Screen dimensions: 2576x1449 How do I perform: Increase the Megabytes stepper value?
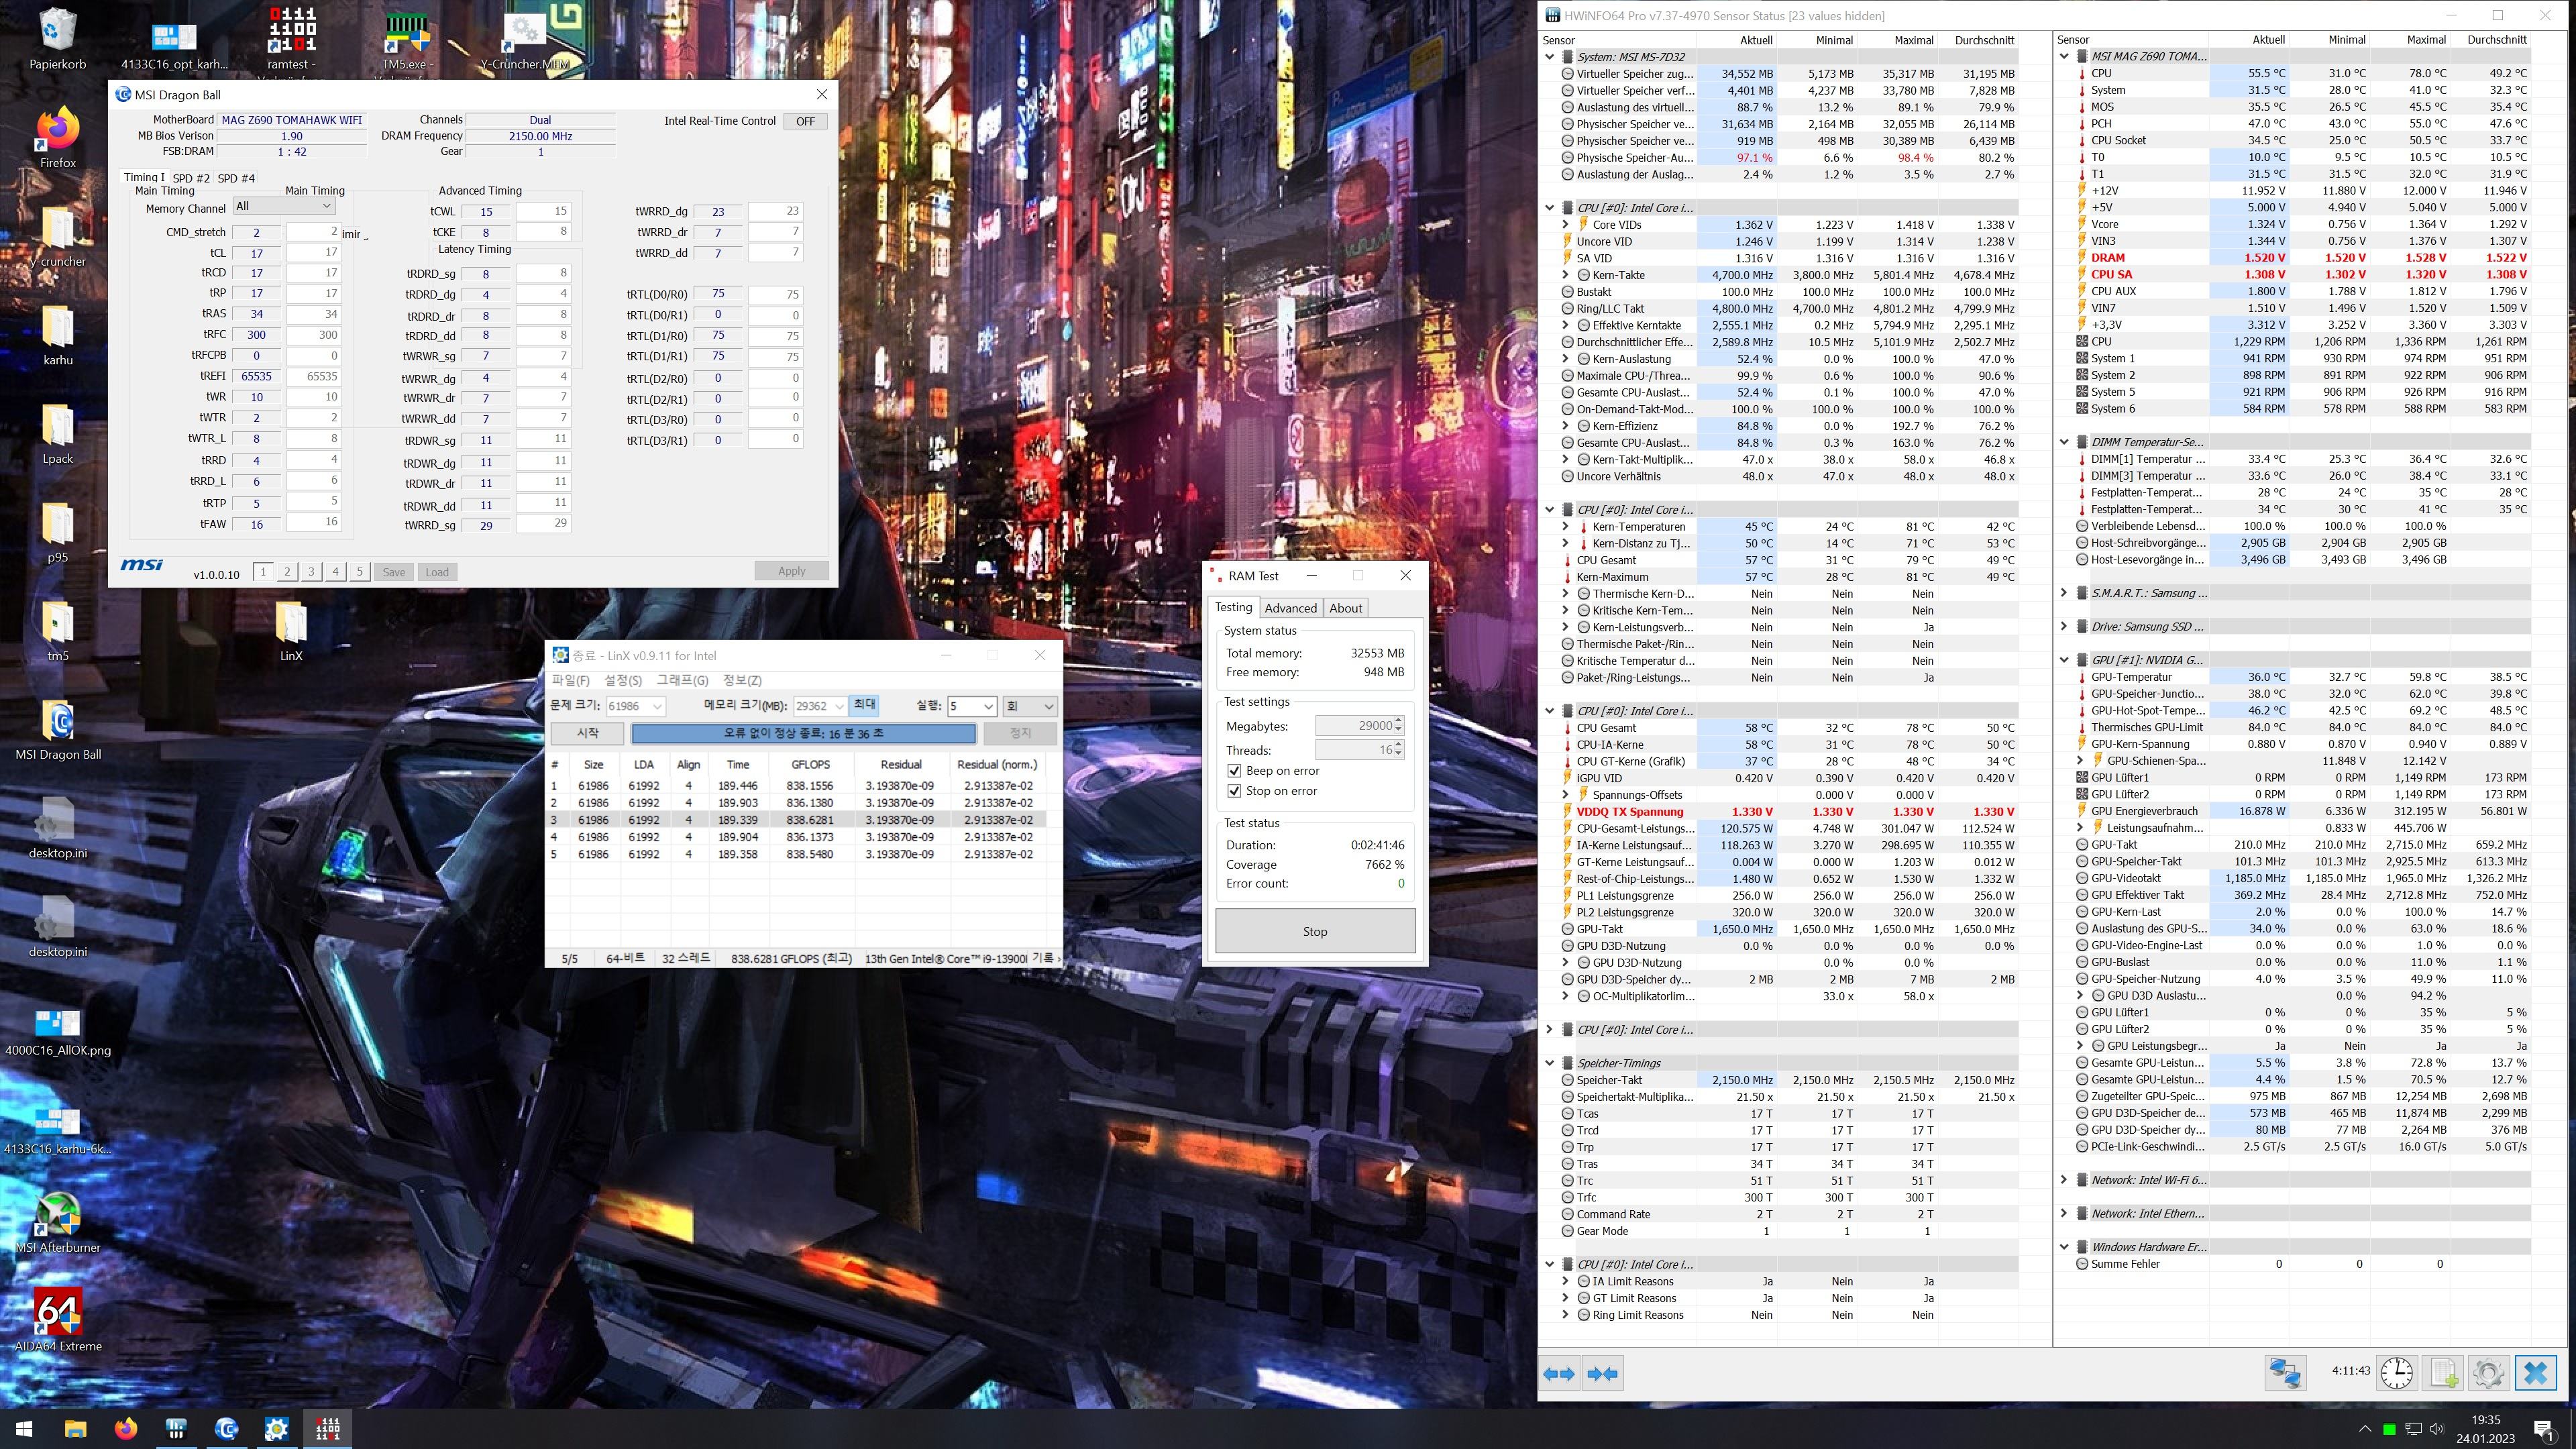click(x=1398, y=721)
